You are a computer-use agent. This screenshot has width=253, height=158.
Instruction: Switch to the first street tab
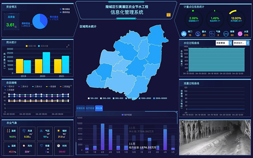coord(81,108)
